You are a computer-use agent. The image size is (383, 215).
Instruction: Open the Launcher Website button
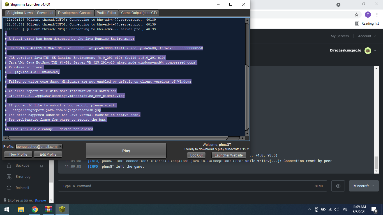(229, 155)
